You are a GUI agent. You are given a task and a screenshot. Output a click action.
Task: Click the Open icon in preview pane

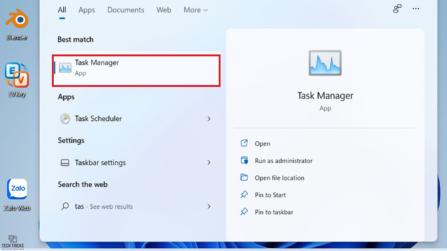pyautogui.click(x=244, y=143)
